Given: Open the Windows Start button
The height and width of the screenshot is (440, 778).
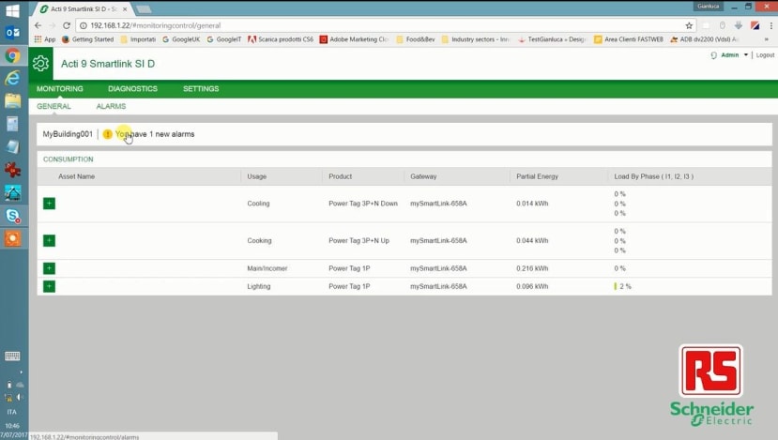Looking at the screenshot, I should click(x=12, y=10).
